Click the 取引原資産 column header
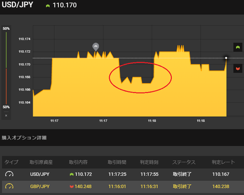Image resolution: width=244 pixels, height=195 pixels. point(41,162)
